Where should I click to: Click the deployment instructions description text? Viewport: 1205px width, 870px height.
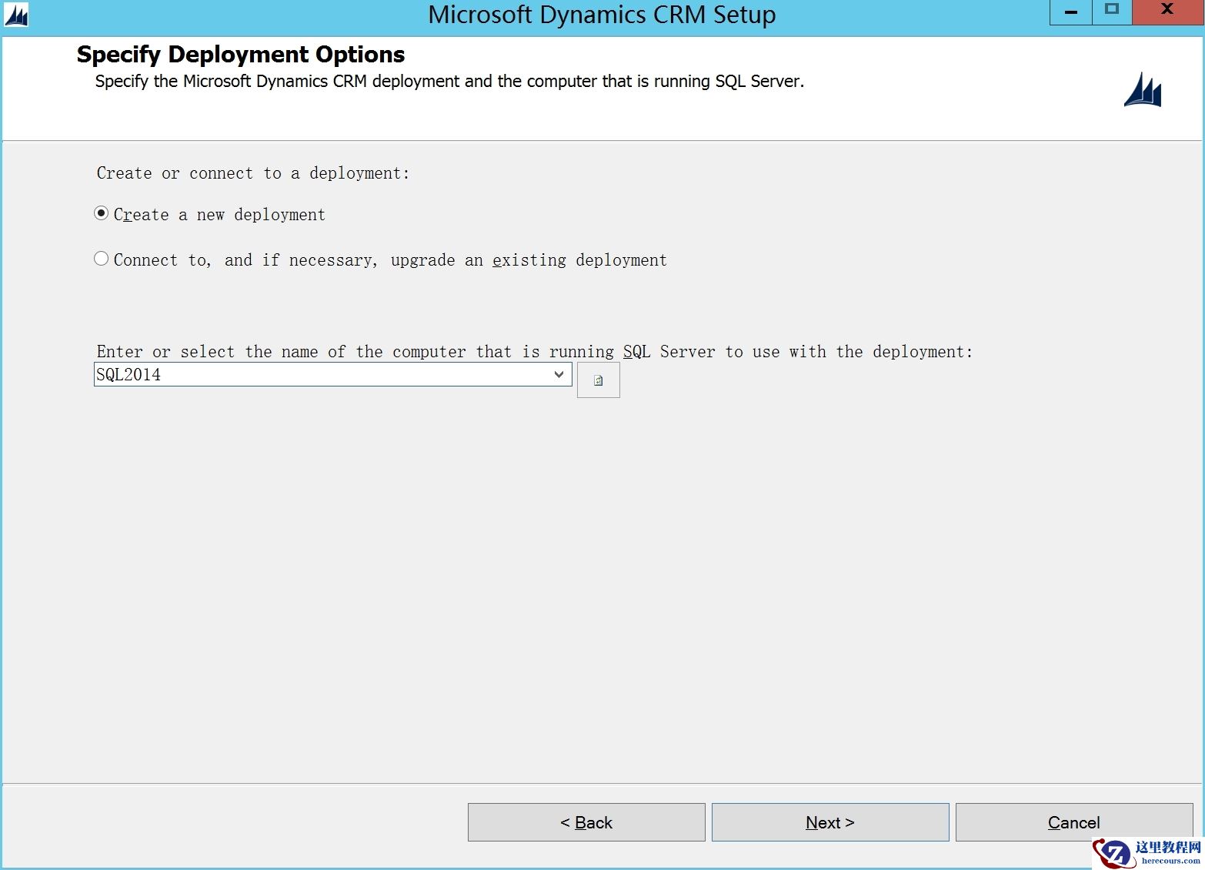[x=449, y=81]
